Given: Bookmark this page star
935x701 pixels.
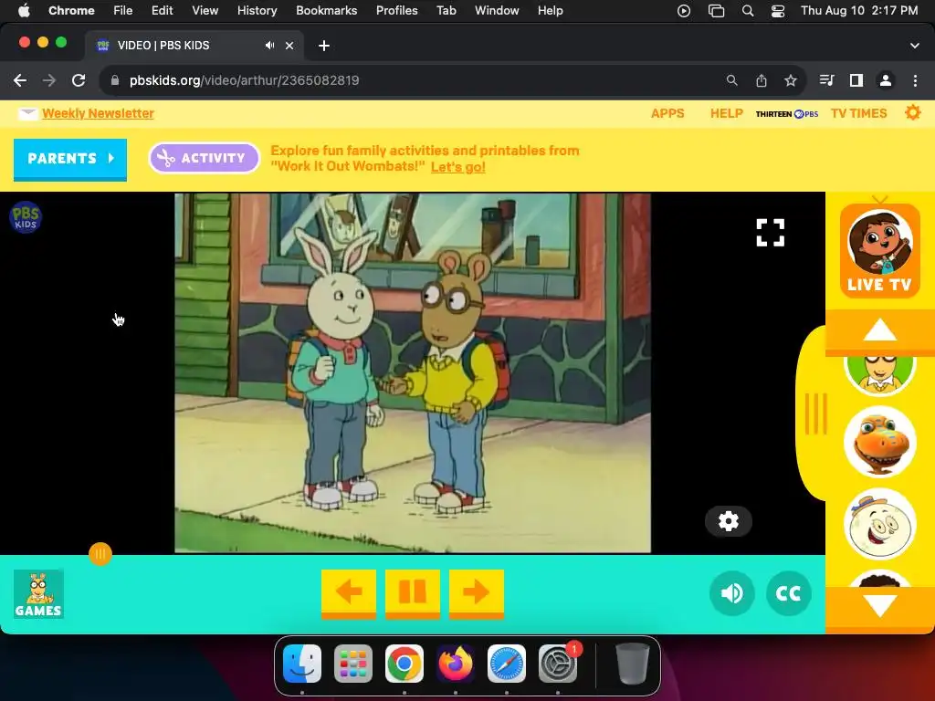Looking at the screenshot, I should (x=790, y=80).
